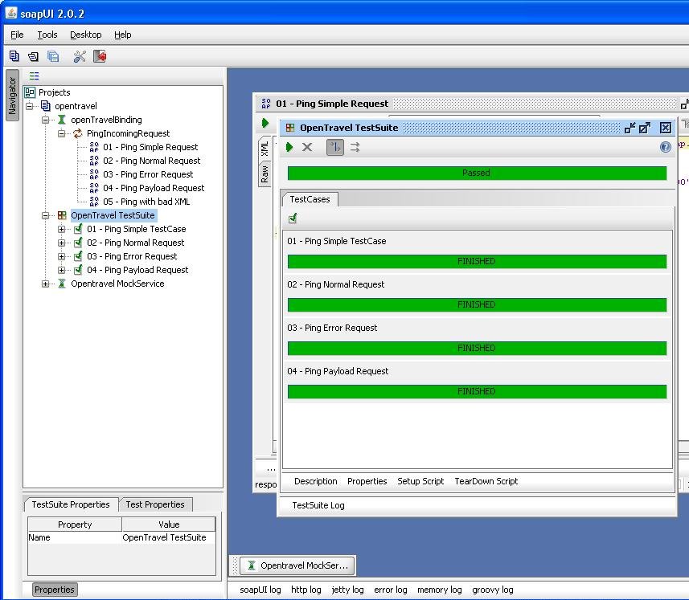Toggle parallel TestCase run mode
The height and width of the screenshot is (600, 689).
tap(355, 147)
